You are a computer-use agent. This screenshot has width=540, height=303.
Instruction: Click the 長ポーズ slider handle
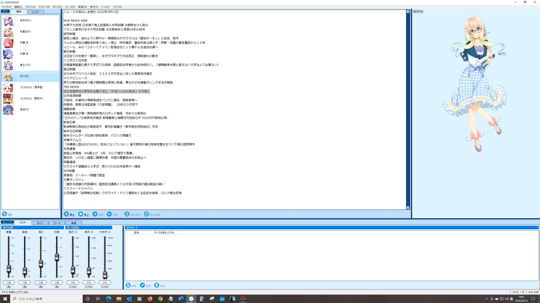[x=89, y=271]
